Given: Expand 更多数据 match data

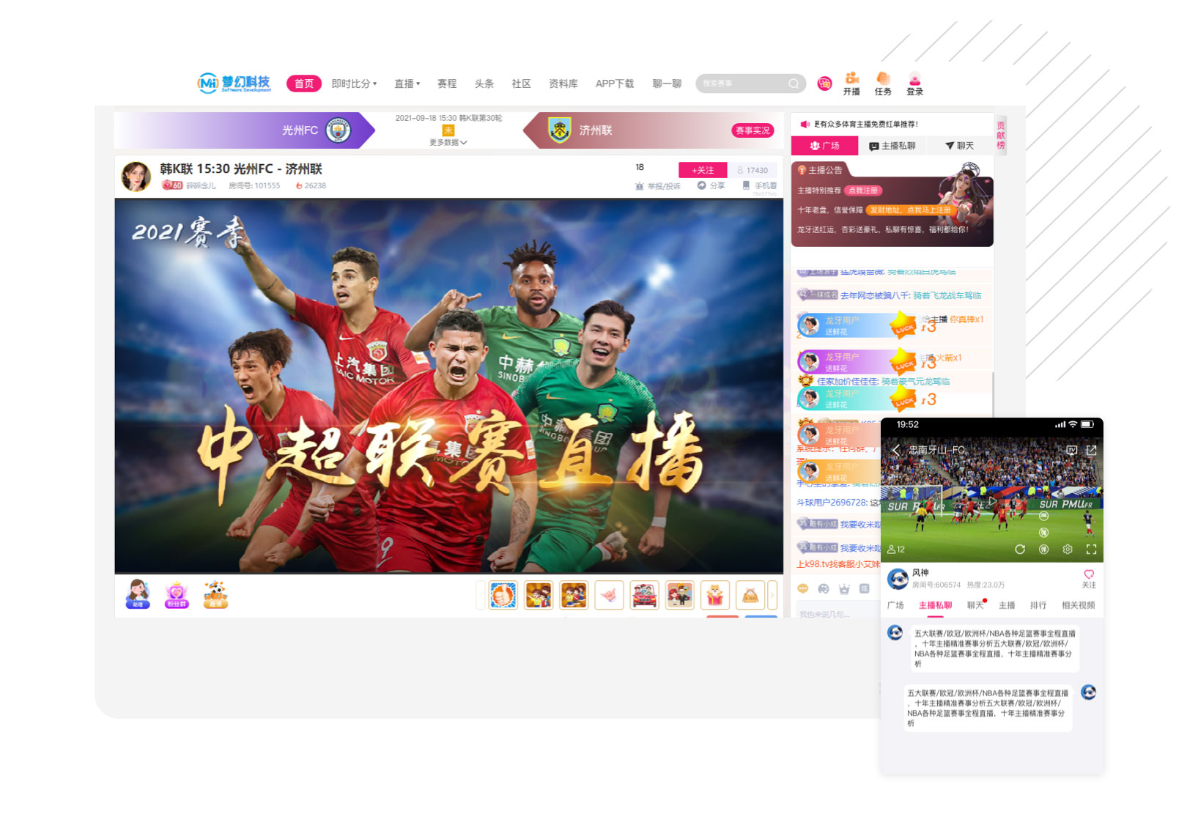Looking at the screenshot, I should click(x=448, y=142).
